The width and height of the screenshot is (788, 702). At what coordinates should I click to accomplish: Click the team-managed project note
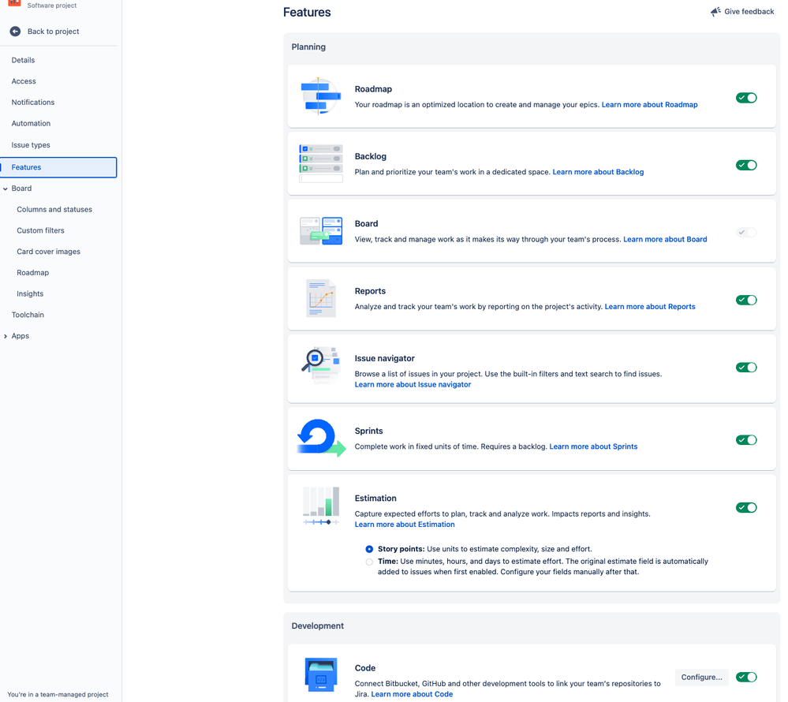(x=58, y=694)
